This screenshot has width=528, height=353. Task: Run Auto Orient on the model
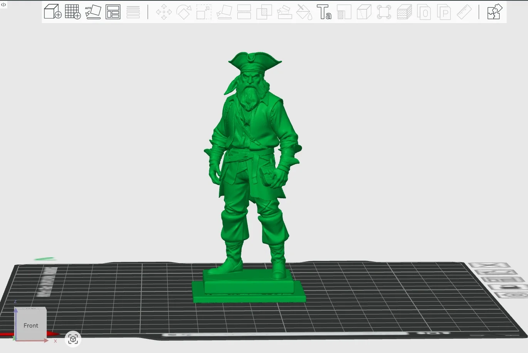coord(93,12)
